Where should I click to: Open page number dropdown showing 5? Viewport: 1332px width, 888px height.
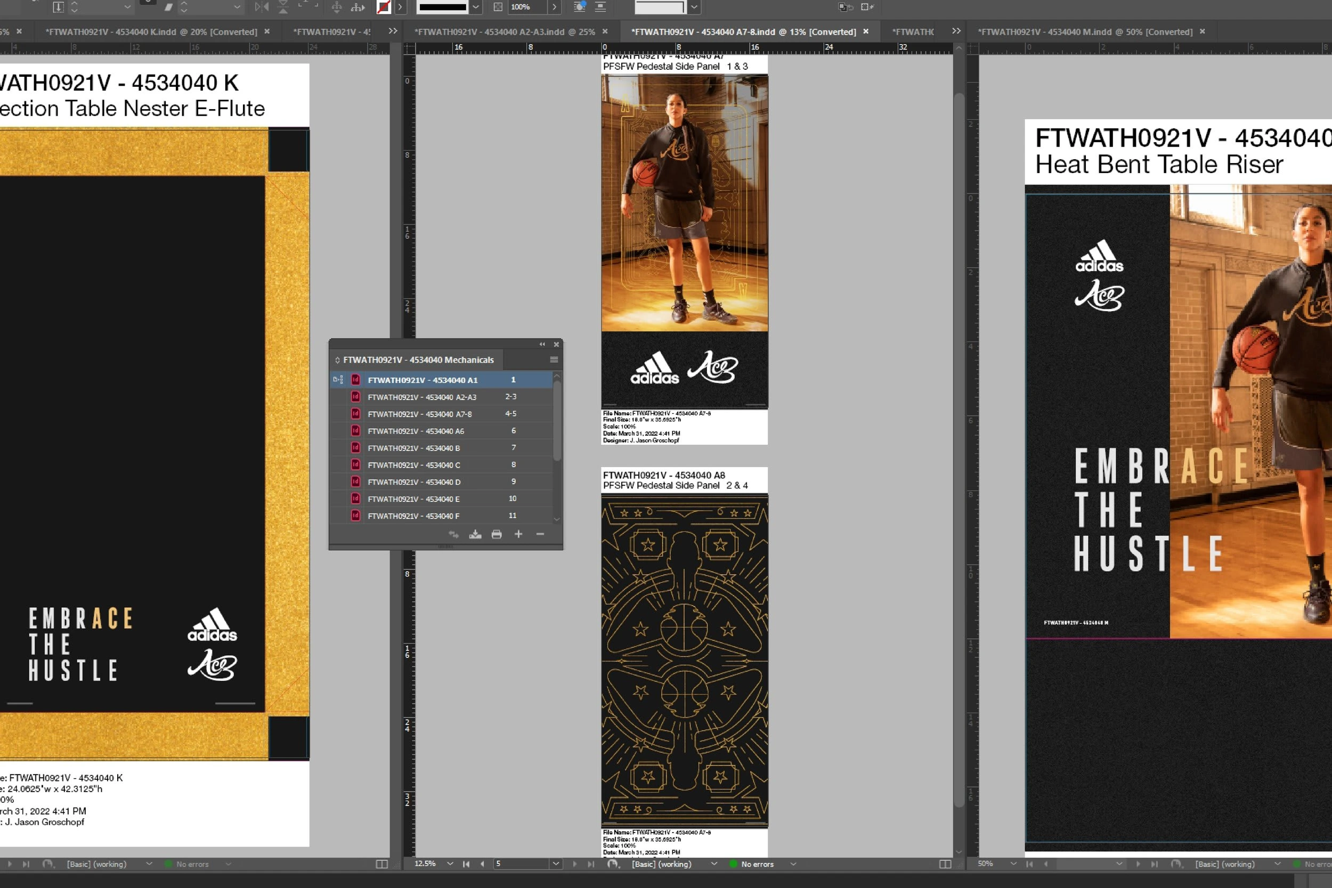pos(556,863)
